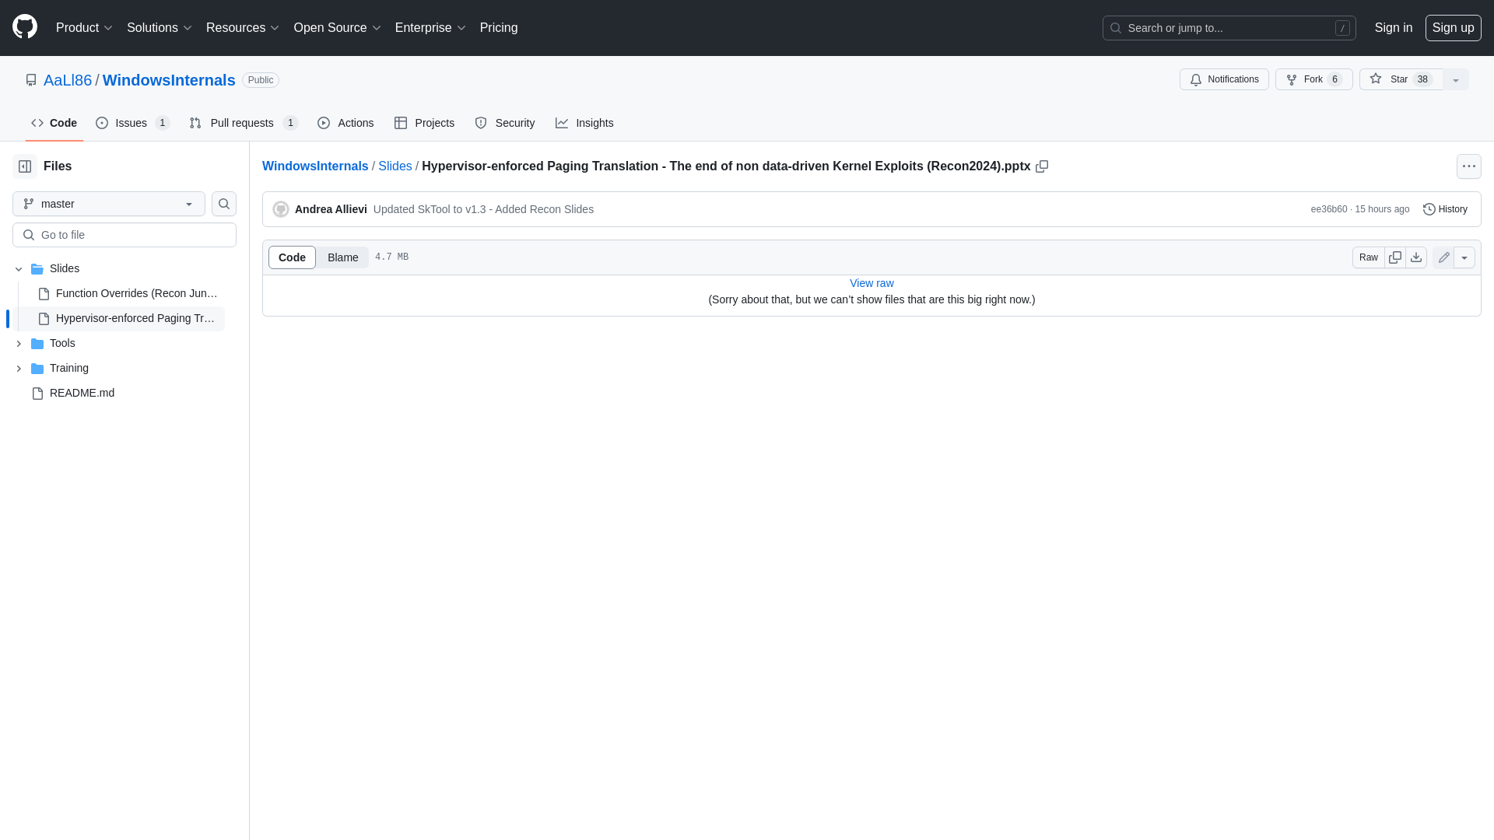Collapse the Slides folder chevron
Screen dimensions: 1494x840
click(x=19, y=269)
